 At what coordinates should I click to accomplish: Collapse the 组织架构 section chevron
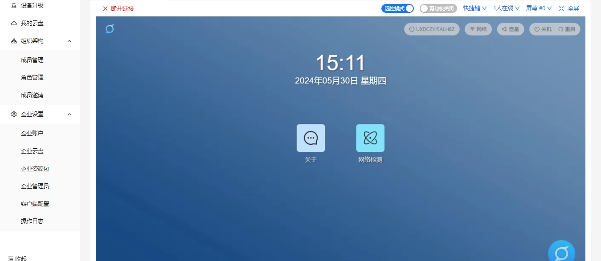pyautogui.click(x=69, y=41)
